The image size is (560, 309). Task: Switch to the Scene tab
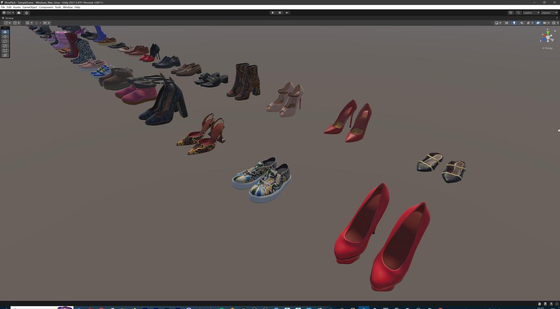pos(7,18)
